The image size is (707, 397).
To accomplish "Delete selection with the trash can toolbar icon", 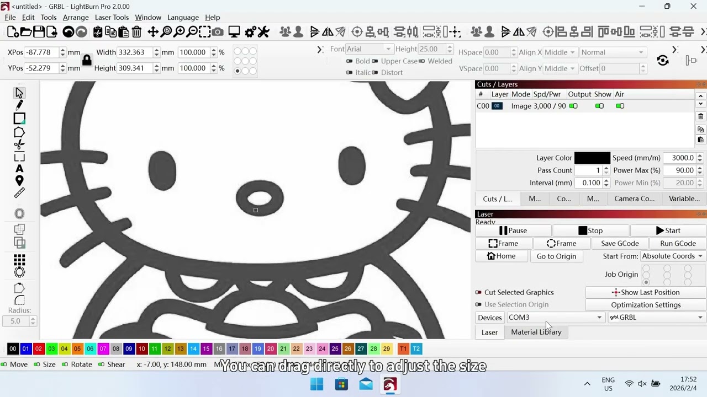I will pos(136,32).
